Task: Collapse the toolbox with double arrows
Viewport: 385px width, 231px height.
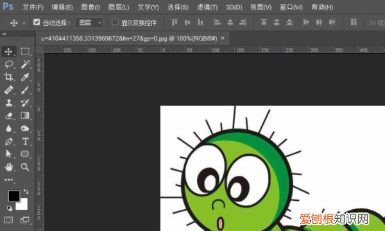Action: [4, 34]
